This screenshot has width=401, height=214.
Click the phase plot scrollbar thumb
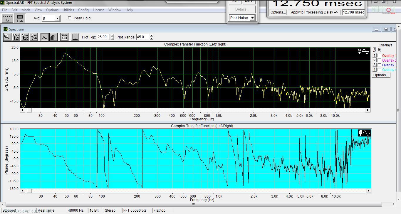[x=29, y=191]
